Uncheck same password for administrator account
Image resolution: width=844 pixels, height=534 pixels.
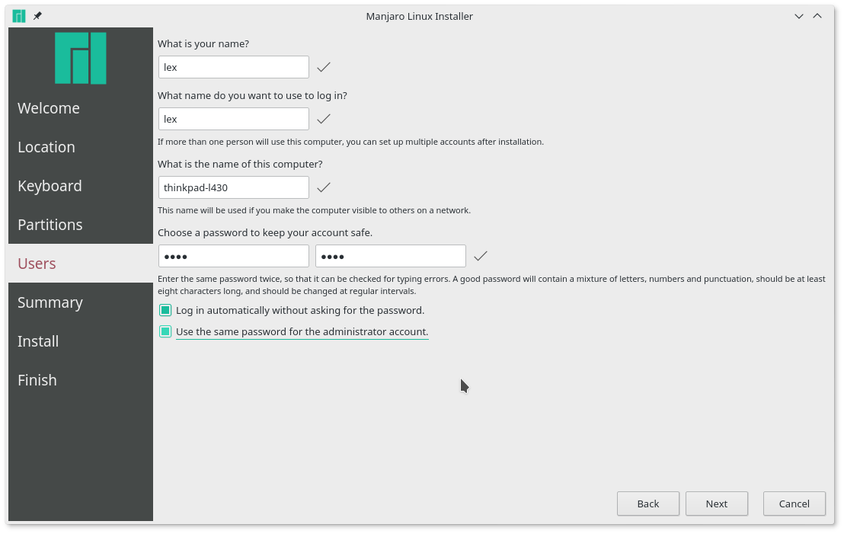pyautogui.click(x=165, y=331)
